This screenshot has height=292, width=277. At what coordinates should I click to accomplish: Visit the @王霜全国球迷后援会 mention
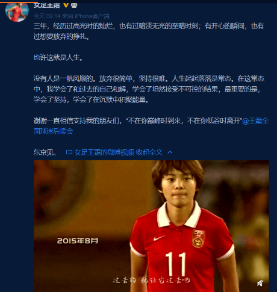[x=151, y=126]
